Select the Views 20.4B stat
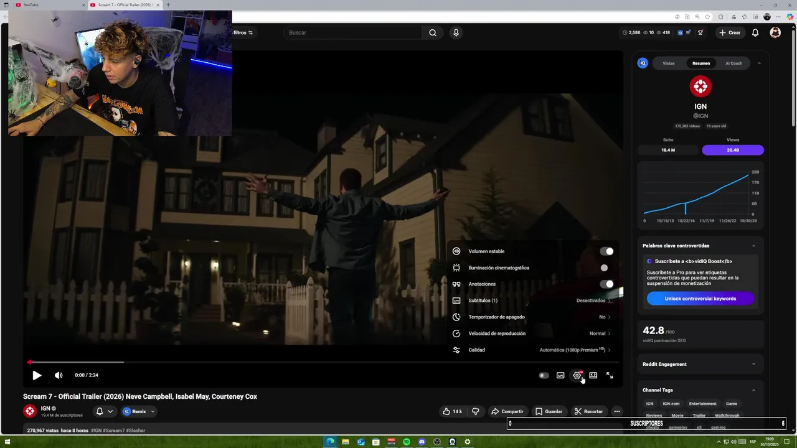This screenshot has width=797, height=448. click(733, 150)
